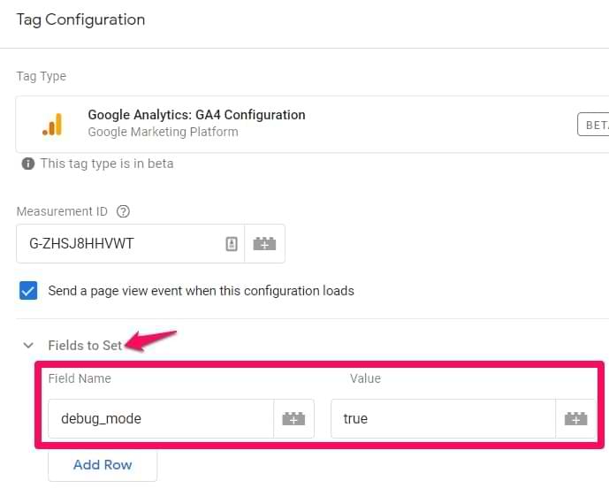Click the Fields to Set section title
The image size is (609, 496).
[x=85, y=346]
